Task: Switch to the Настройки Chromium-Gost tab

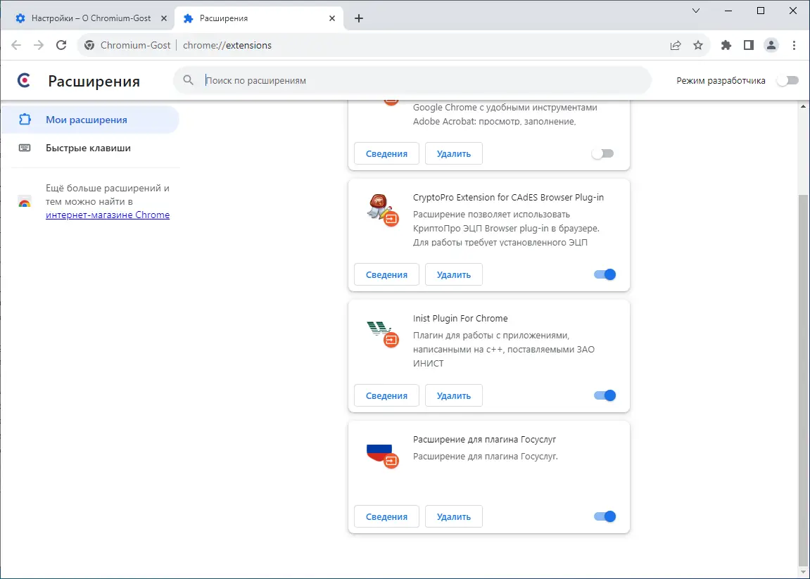Action: 90,18
